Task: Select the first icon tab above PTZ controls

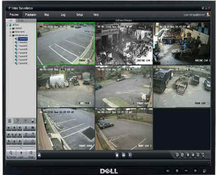Action: pos(10,121)
